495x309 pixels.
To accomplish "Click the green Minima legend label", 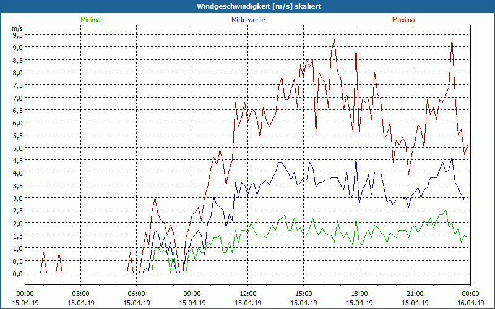I will click(x=90, y=20).
